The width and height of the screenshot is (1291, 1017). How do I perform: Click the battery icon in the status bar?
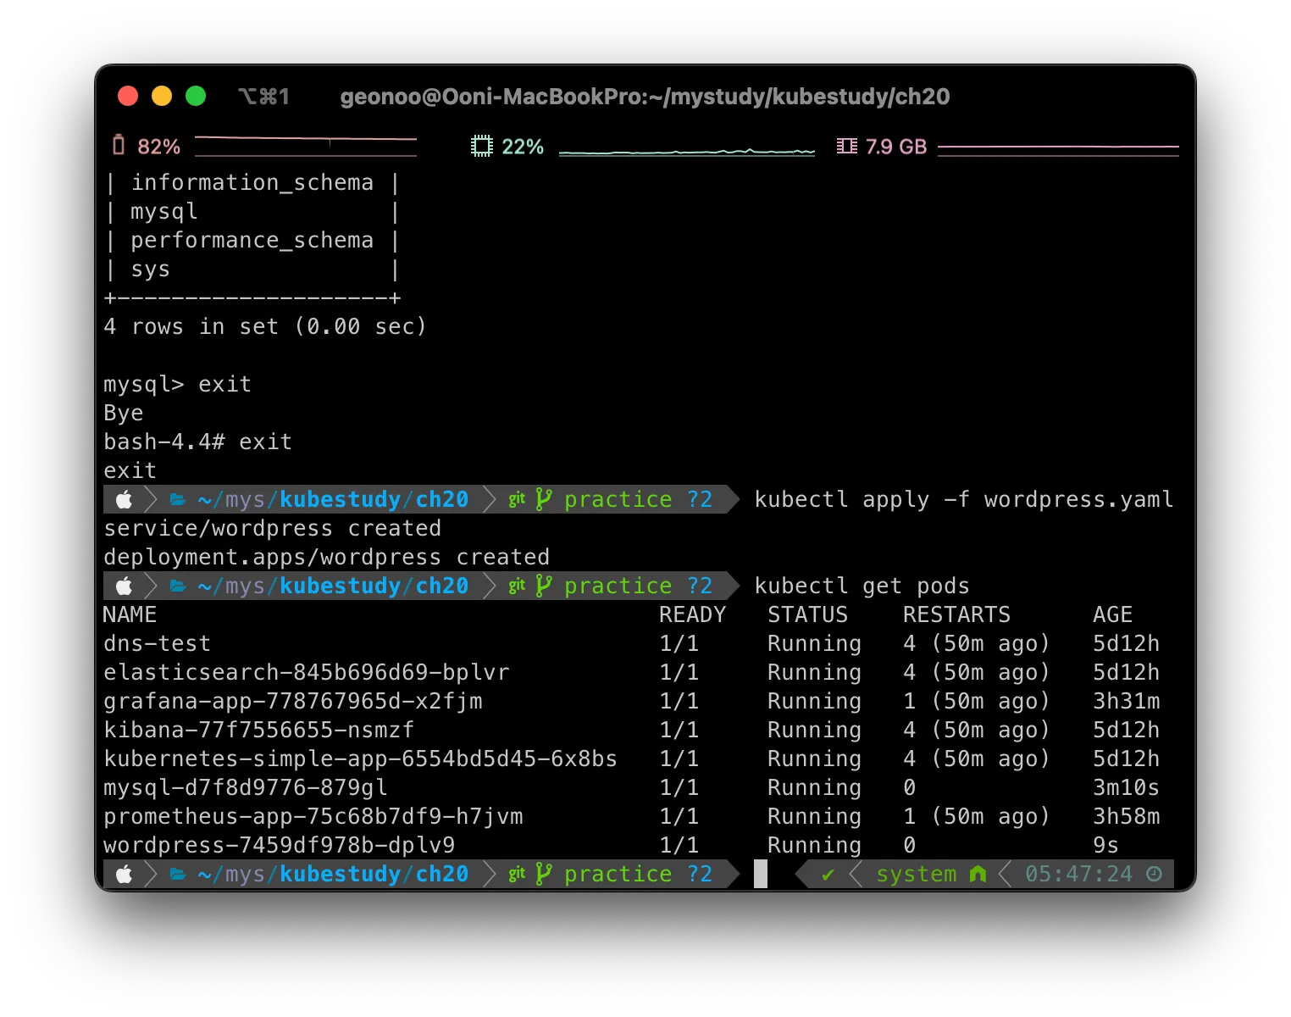(119, 146)
